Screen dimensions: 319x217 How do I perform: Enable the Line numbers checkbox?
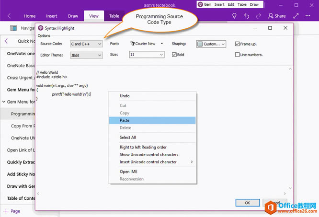[238, 55]
